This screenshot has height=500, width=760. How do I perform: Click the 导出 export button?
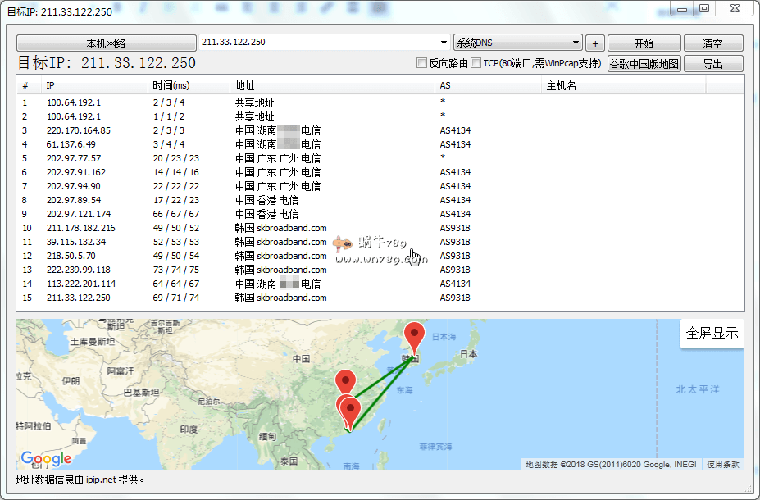point(712,64)
